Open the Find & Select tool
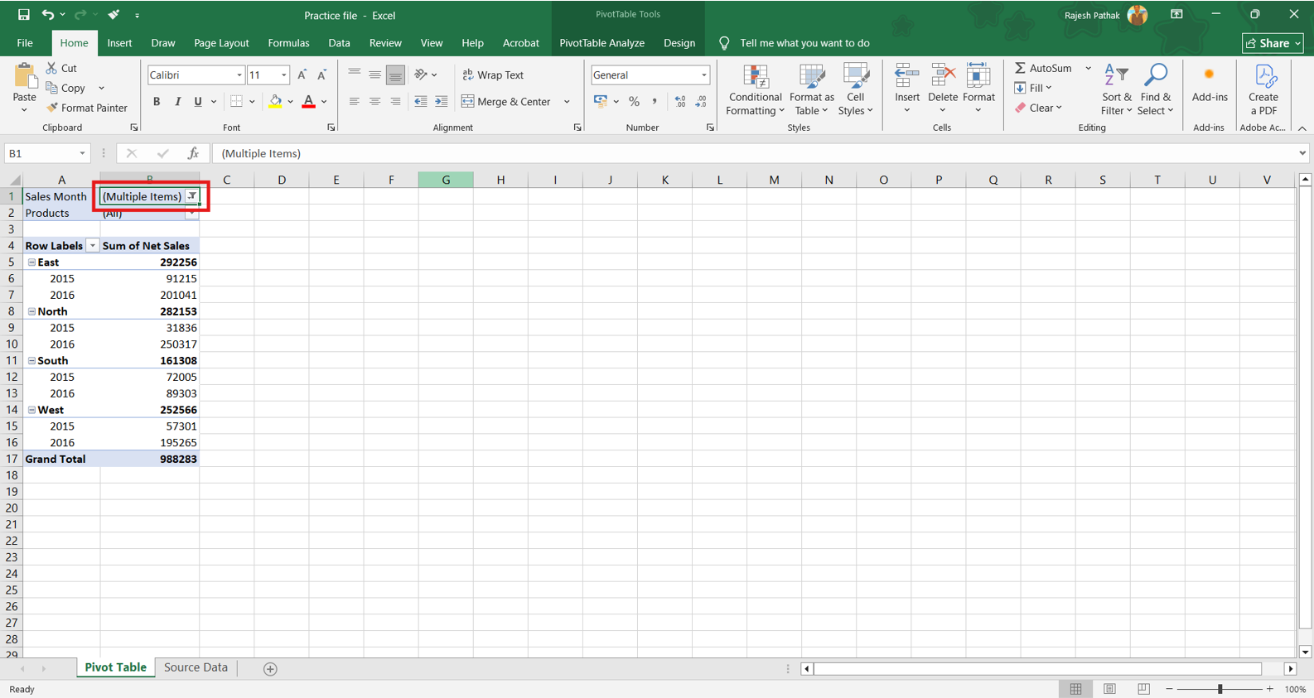The height and width of the screenshot is (698, 1314). 1155,90
